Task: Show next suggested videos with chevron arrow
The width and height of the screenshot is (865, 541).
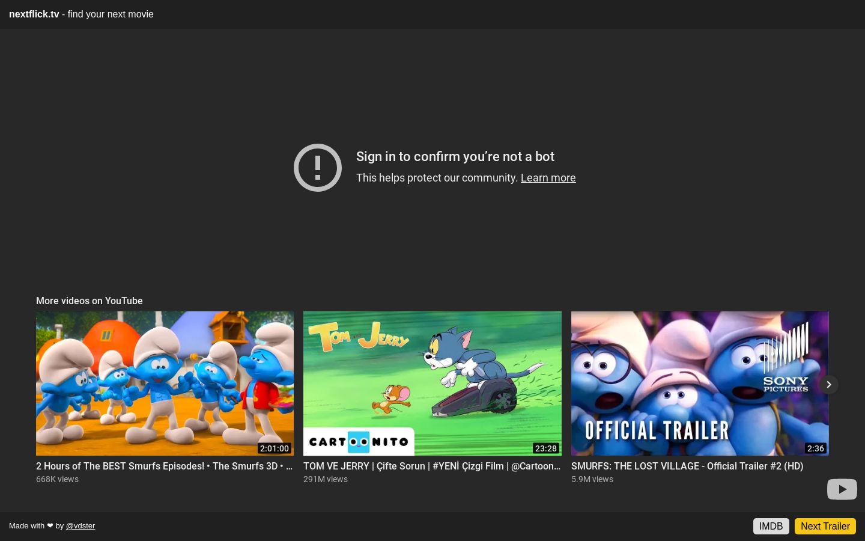Action: pos(828,385)
